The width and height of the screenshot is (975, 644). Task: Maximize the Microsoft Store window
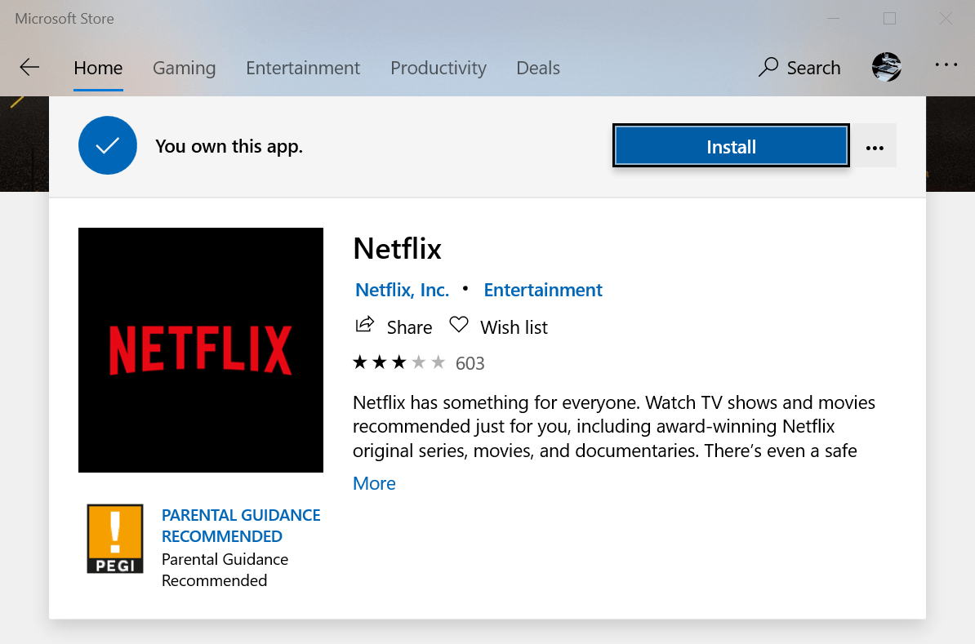coord(890,19)
